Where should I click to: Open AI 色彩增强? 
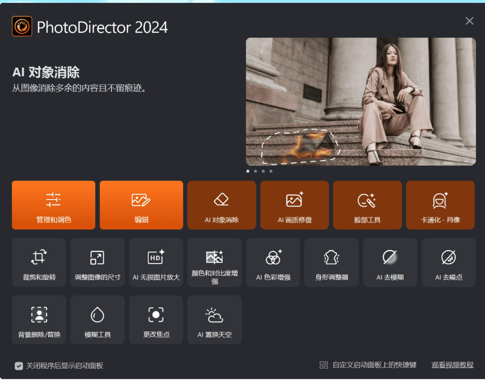coord(273,262)
